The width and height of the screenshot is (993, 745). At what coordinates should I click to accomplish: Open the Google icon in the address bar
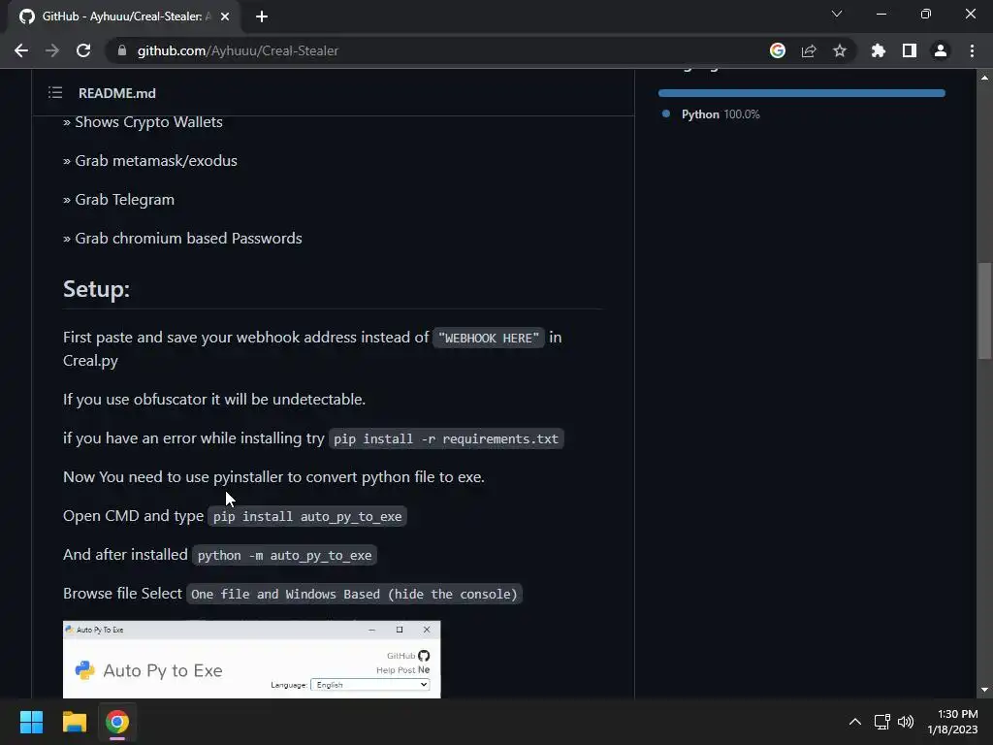[x=778, y=50]
